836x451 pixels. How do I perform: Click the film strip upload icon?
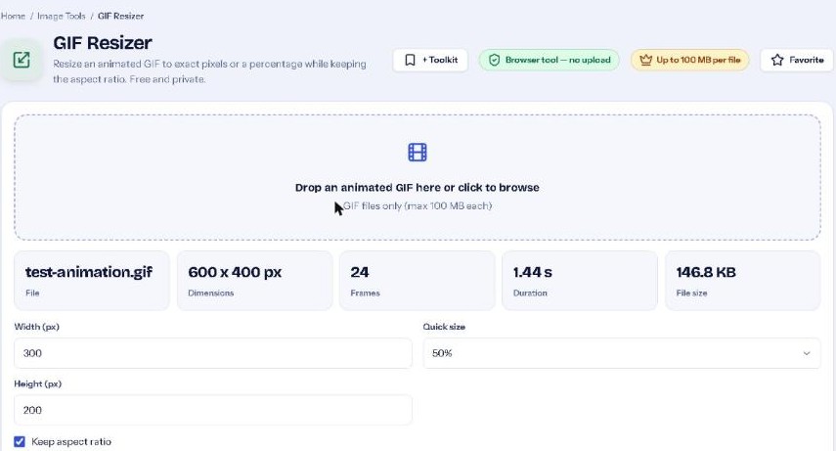tap(418, 152)
